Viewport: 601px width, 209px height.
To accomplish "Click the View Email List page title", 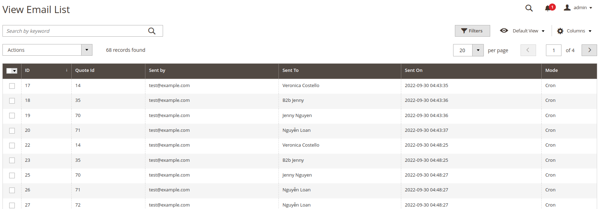I will 36,10.
